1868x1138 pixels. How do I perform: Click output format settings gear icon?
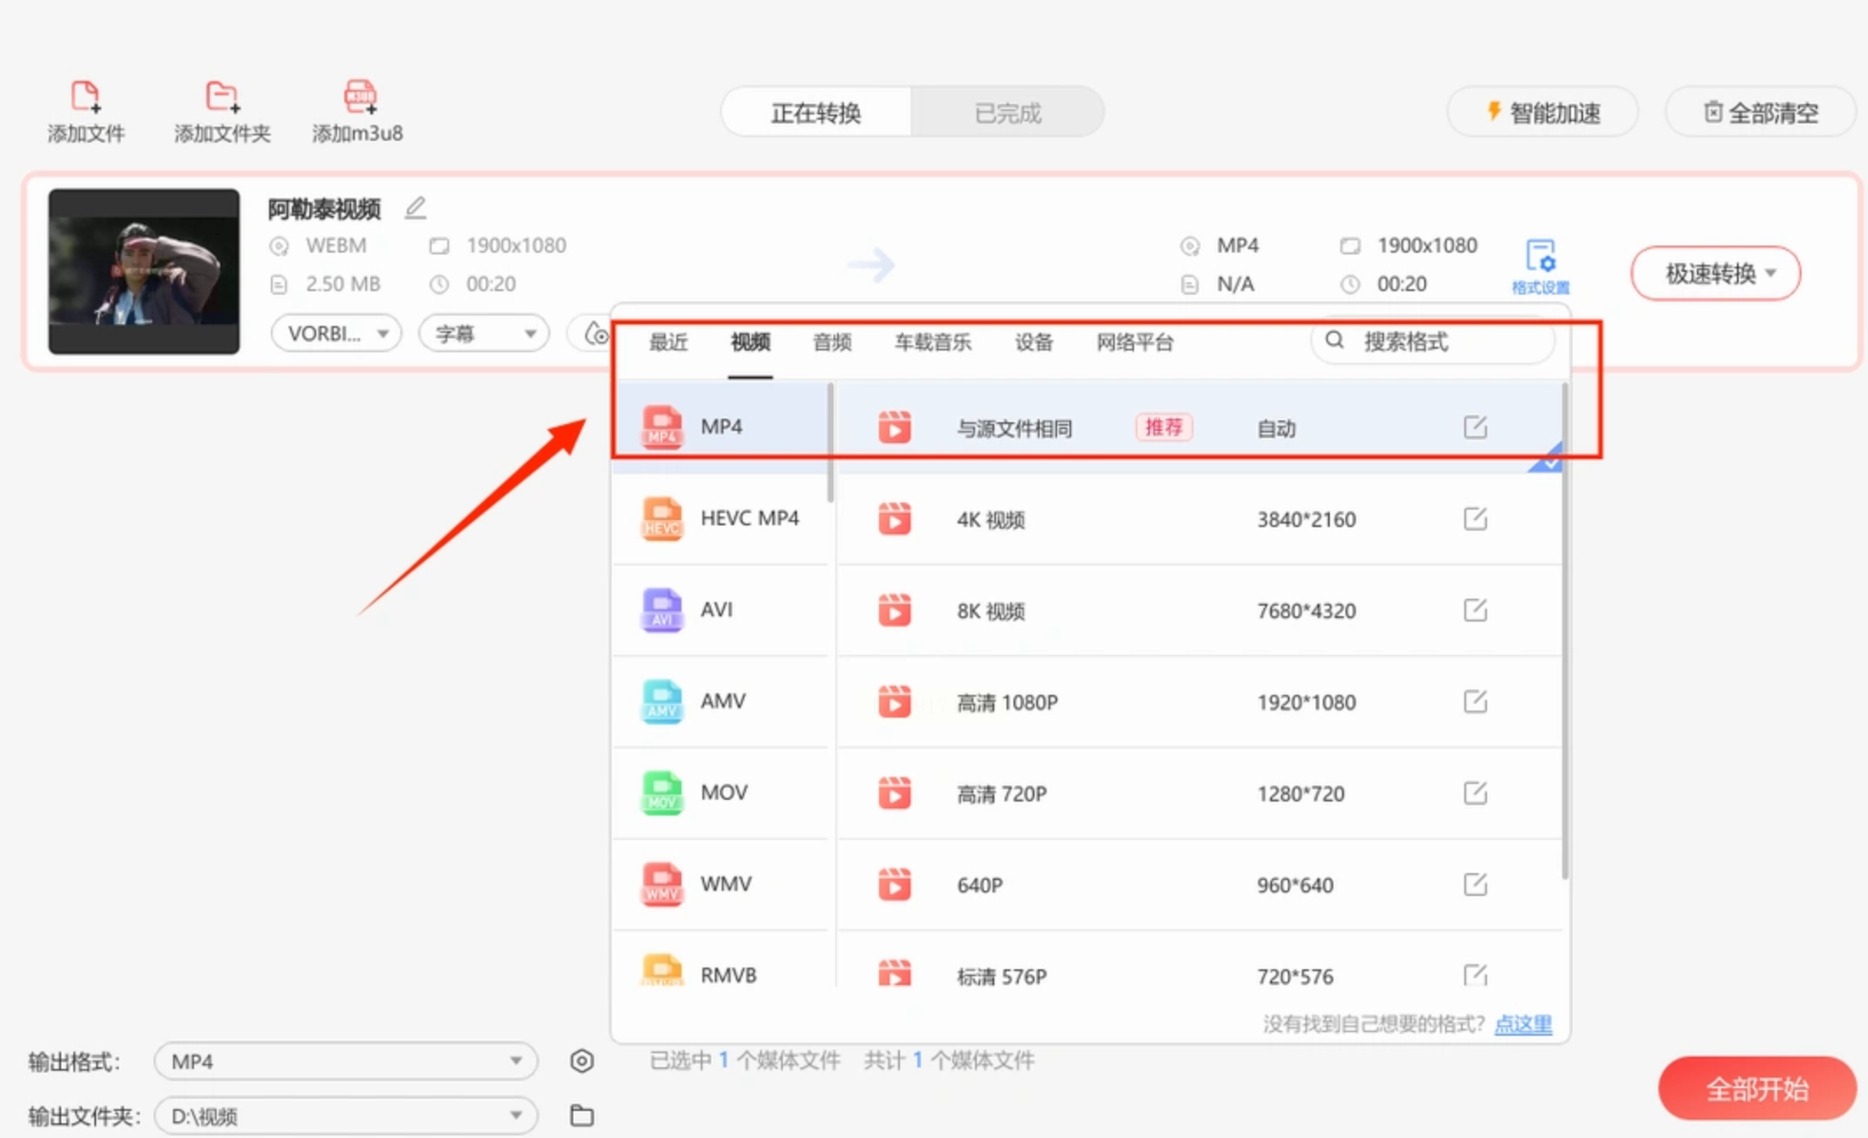click(x=582, y=1061)
